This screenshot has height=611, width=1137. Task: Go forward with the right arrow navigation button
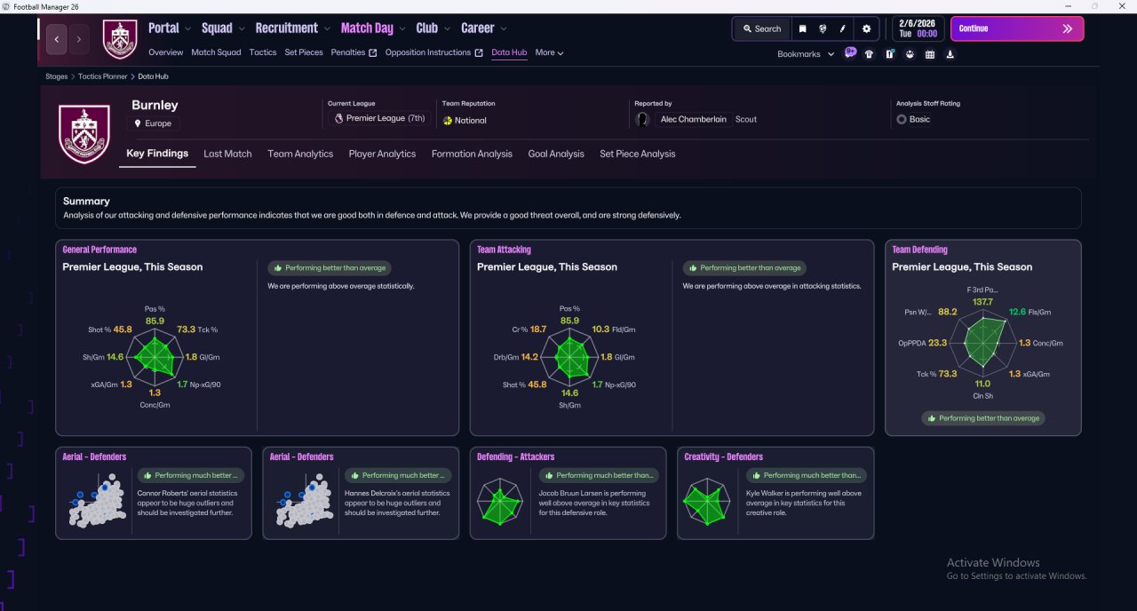(79, 39)
